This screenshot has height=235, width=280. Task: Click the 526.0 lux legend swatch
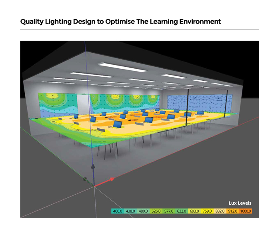coord(156,211)
